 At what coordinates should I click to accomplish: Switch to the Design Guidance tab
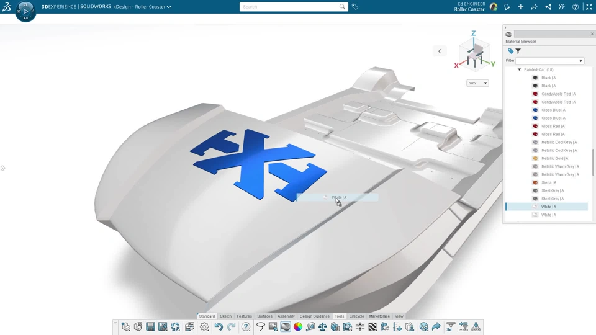(x=314, y=316)
